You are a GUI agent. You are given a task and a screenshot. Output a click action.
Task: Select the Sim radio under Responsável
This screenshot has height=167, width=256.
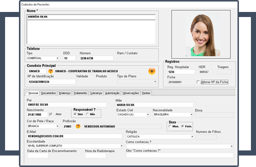[75, 114]
